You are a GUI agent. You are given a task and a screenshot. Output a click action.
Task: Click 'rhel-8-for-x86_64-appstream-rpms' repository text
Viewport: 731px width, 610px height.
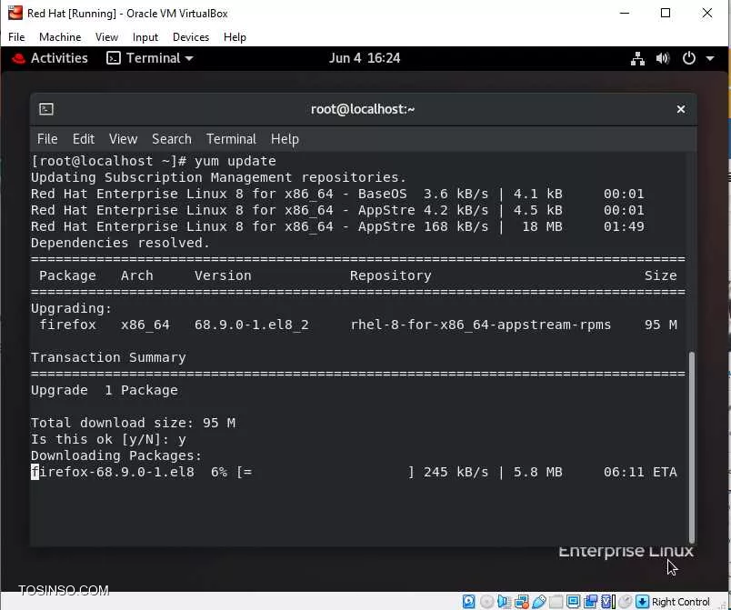click(x=481, y=325)
